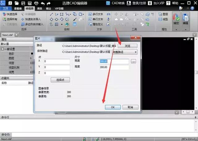Click the X coordinate input field
Image resolution: width=198 pixels, height=141 pixels.
click(x=57, y=61)
